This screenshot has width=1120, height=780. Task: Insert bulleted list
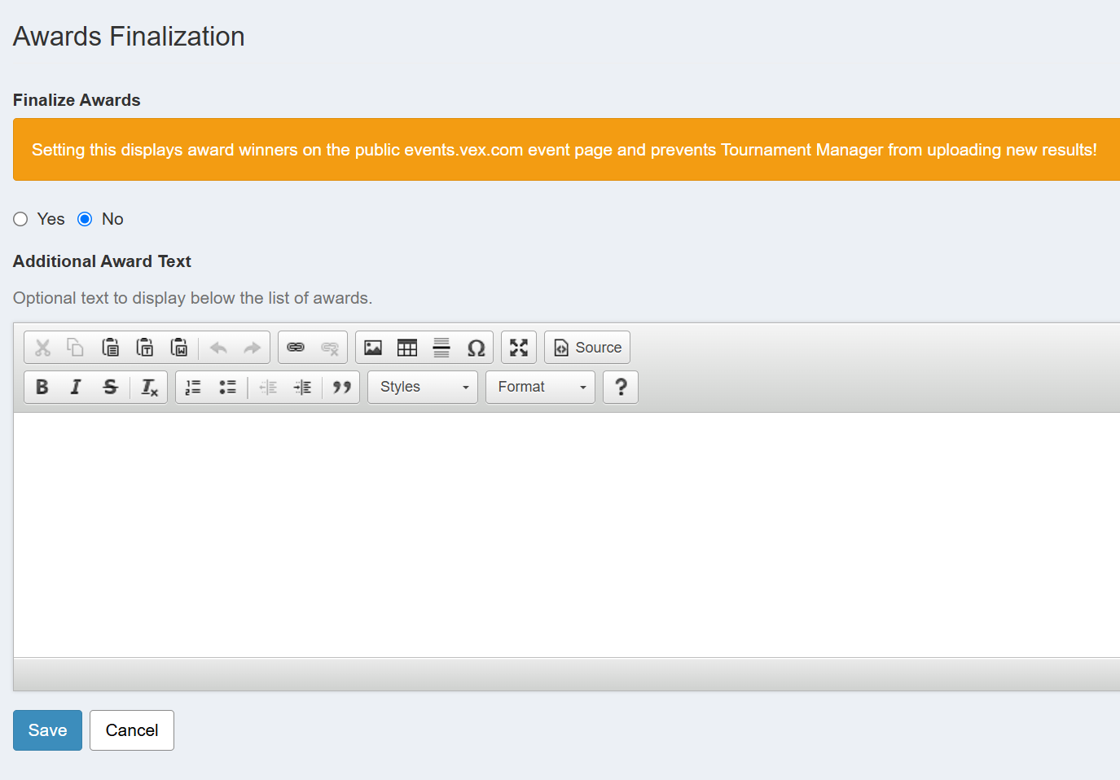[x=227, y=387]
